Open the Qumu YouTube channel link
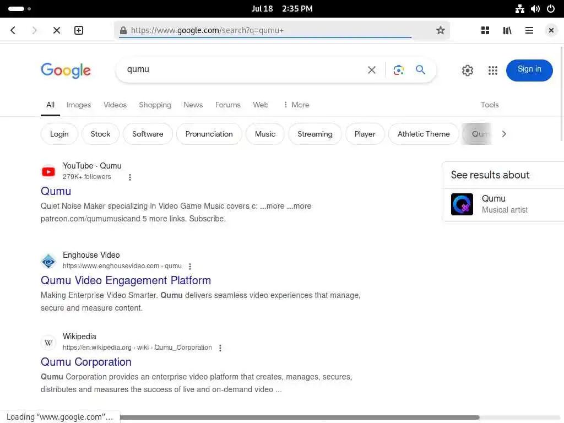 56,191
